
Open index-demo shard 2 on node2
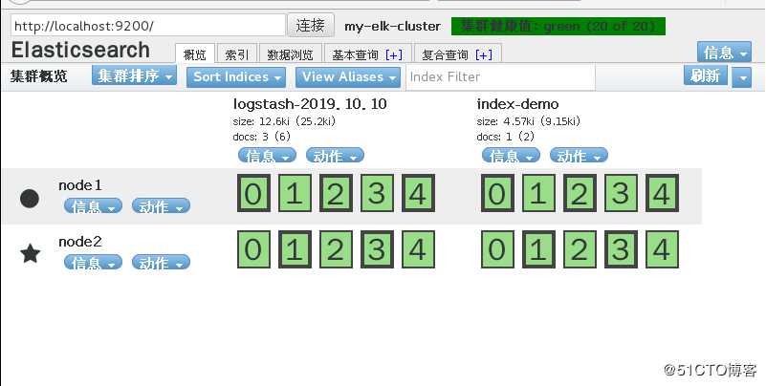click(x=580, y=249)
